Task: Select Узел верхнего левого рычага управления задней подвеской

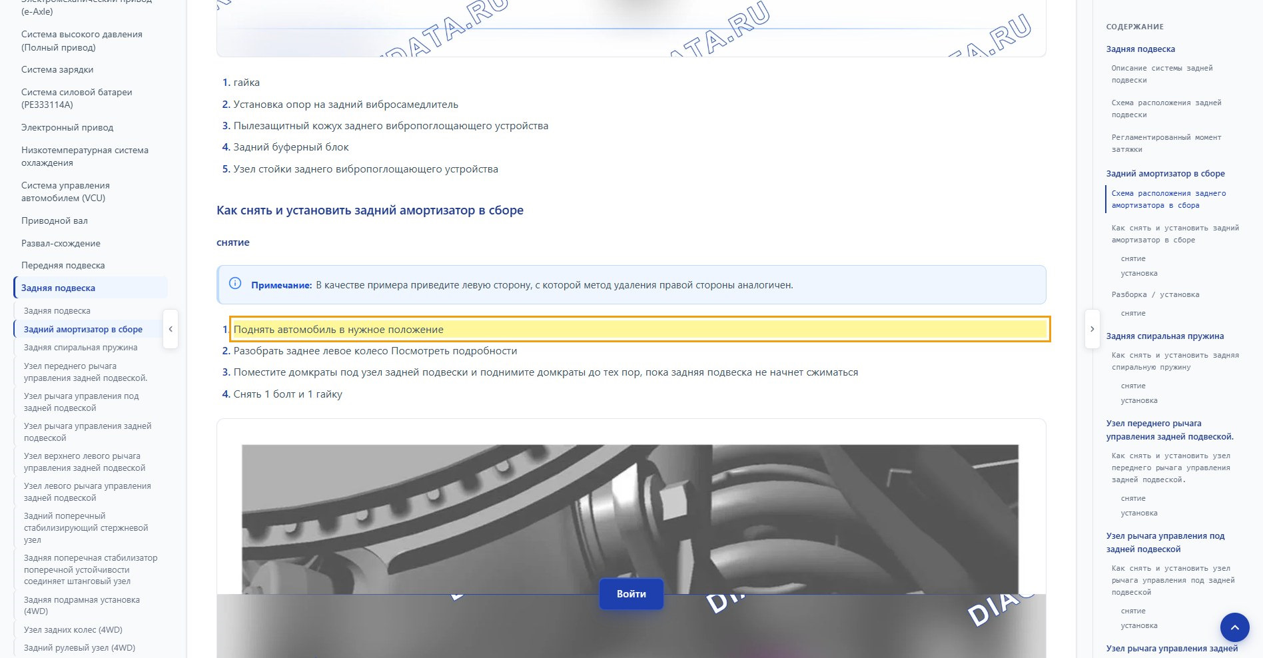Action: coord(85,462)
